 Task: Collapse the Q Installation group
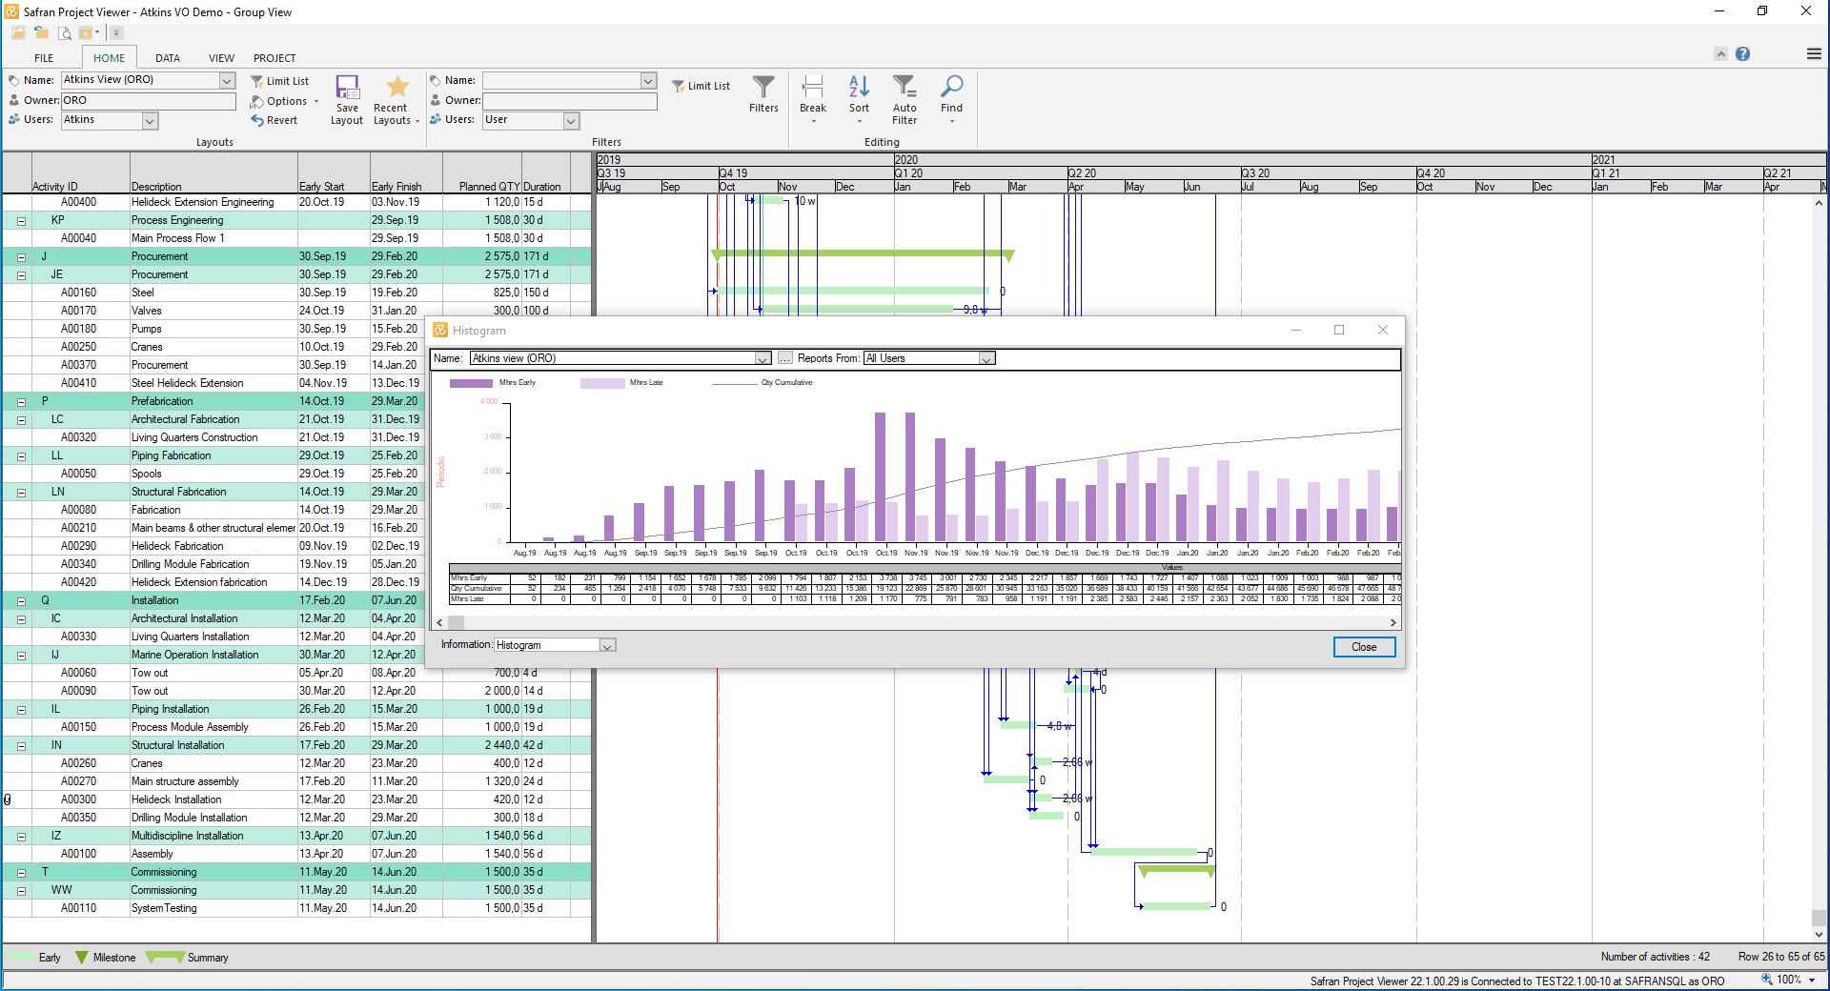21,601
